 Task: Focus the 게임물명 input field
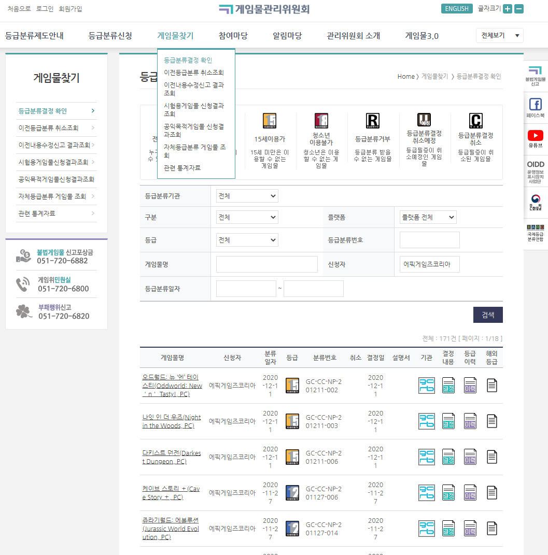pos(267,264)
